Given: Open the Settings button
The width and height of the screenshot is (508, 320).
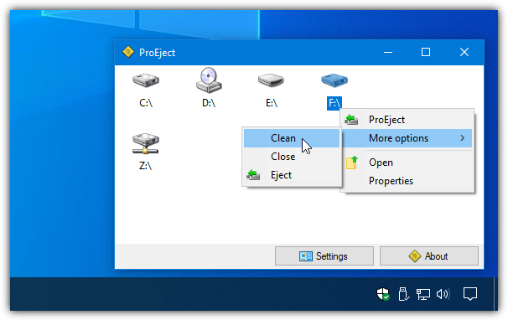Looking at the screenshot, I should point(324,256).
